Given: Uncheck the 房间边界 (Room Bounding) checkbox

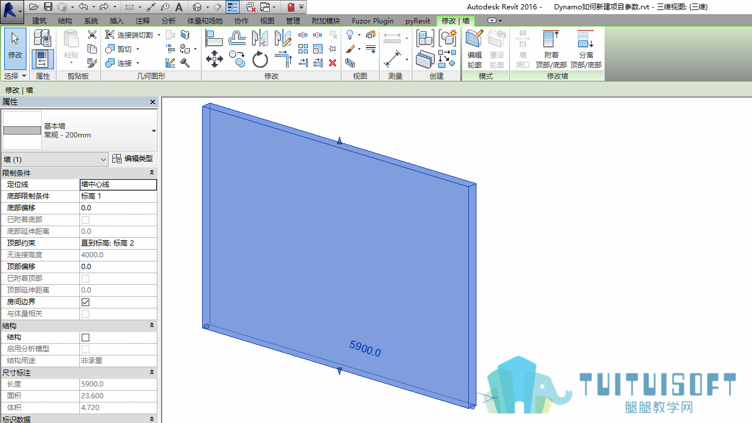Looking at the screenshot, I should click(x=86, y=302).
